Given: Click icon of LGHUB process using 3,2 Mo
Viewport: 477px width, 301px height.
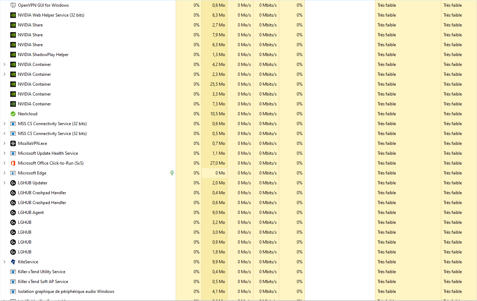Looking at the screenshot, I should point(13,222).
